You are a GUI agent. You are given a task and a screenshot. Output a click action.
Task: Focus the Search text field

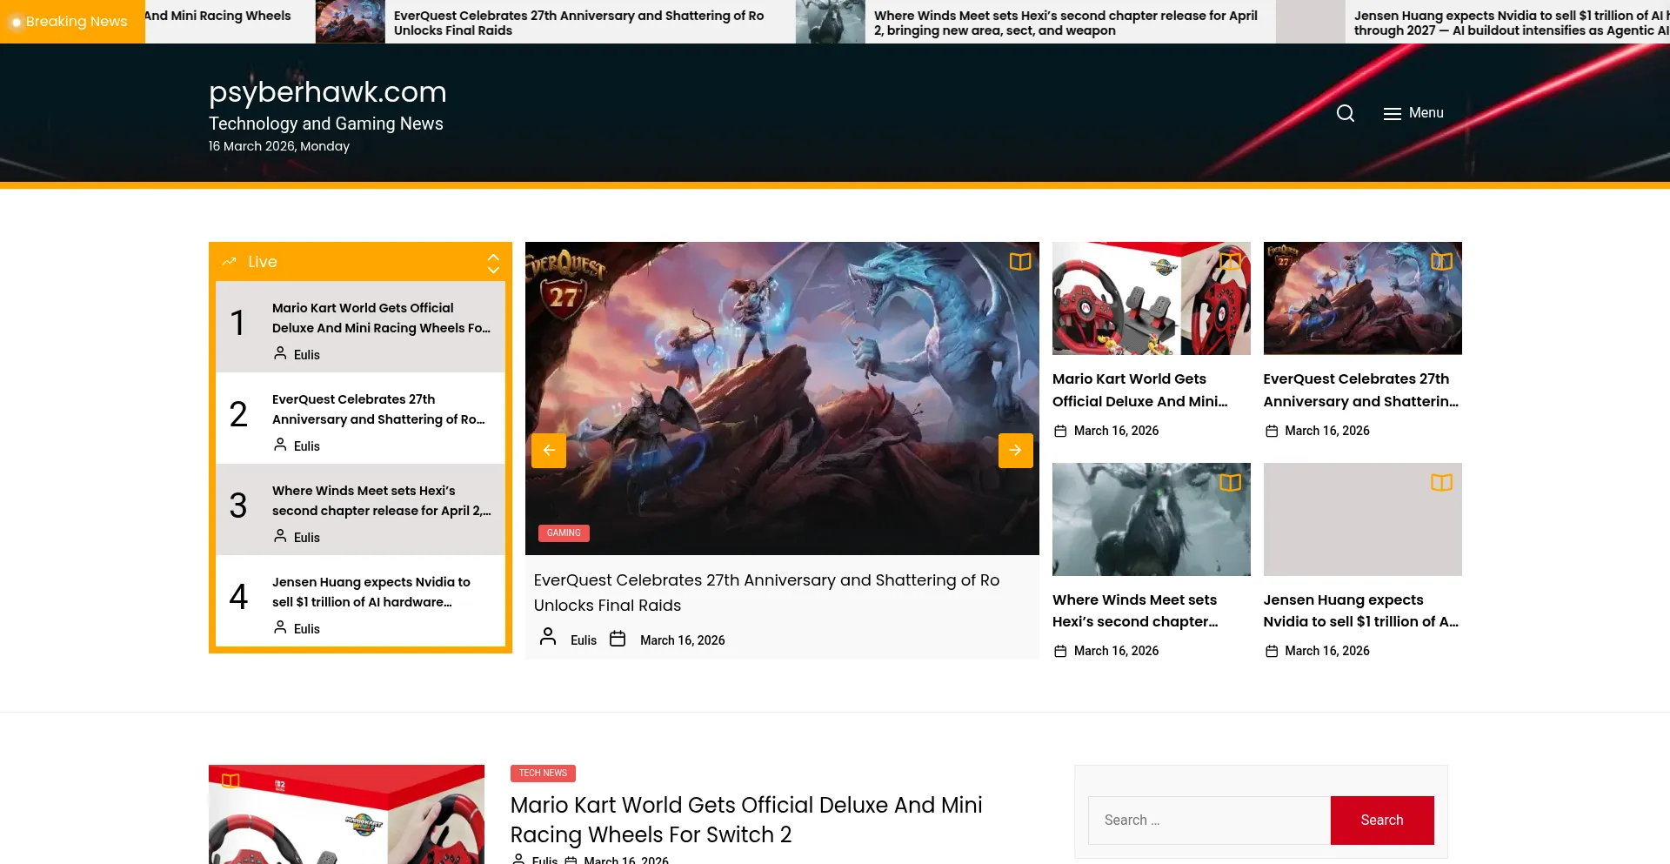click(x=1209, y=820)
